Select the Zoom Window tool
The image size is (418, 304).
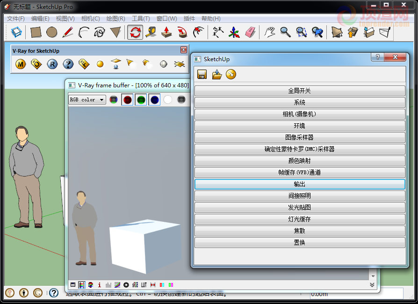click(302, 32)
